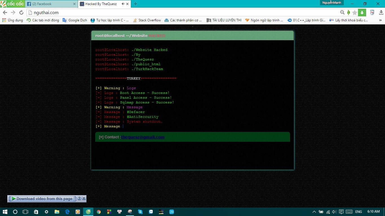
Task: Open volume control in system tray
Action: point(334,212)
